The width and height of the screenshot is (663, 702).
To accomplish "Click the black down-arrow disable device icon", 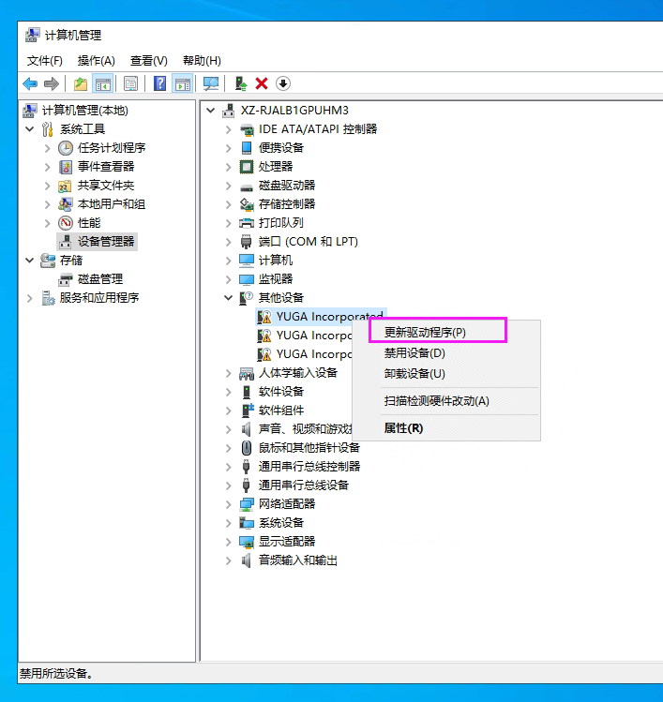I will [282, 84].
